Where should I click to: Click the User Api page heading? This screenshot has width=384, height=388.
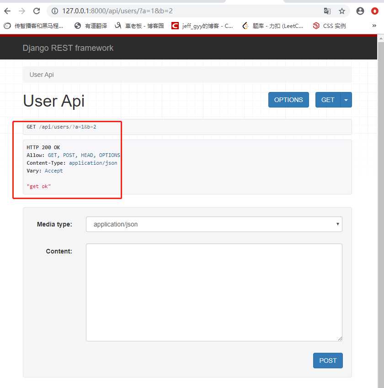coord(53,101)
